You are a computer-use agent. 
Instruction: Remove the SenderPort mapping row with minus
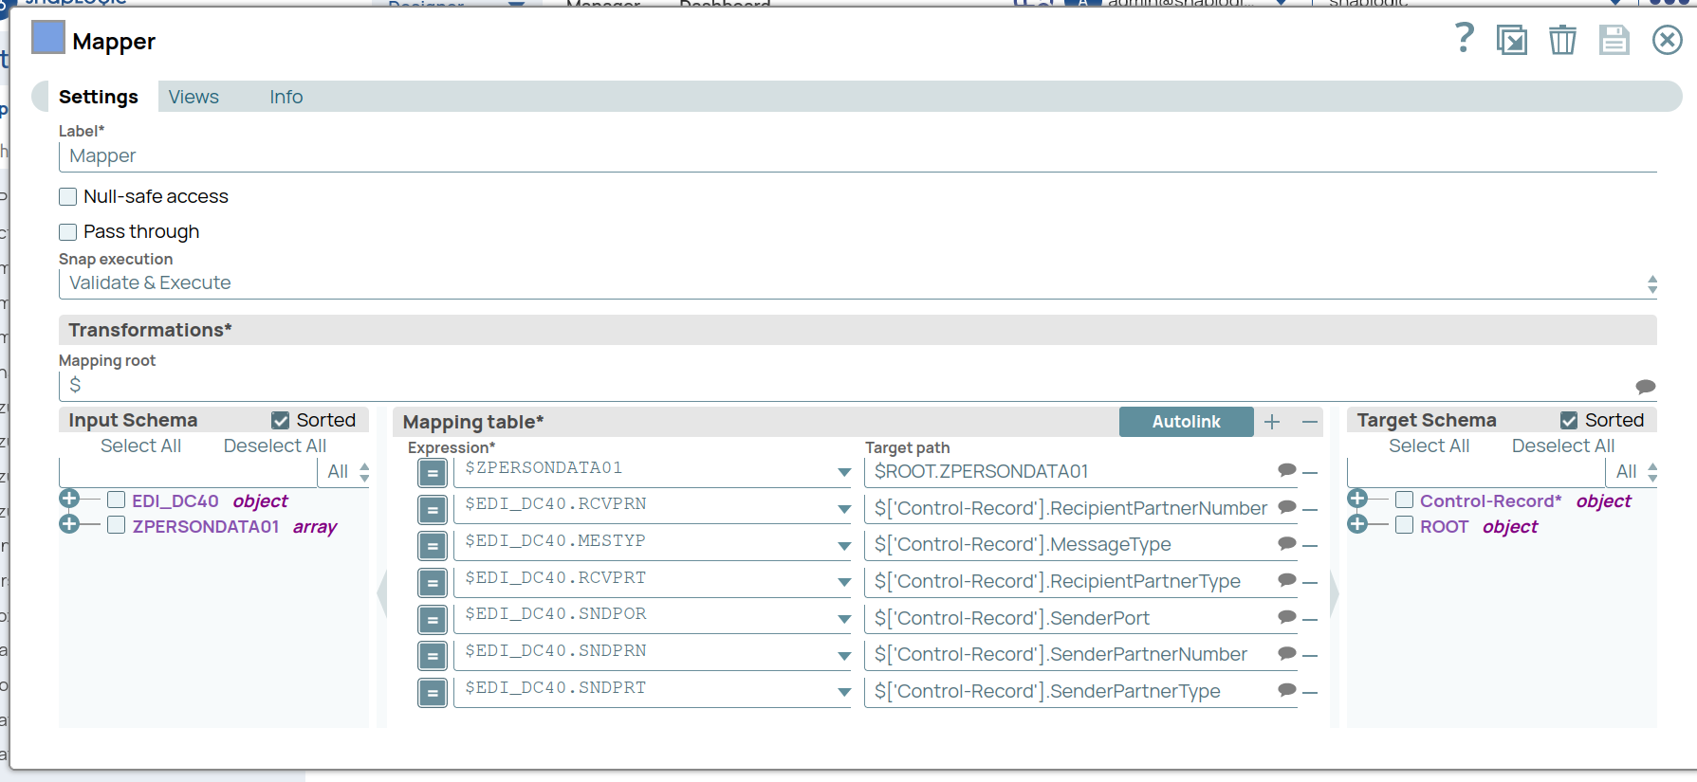(x=1310, y=619)
